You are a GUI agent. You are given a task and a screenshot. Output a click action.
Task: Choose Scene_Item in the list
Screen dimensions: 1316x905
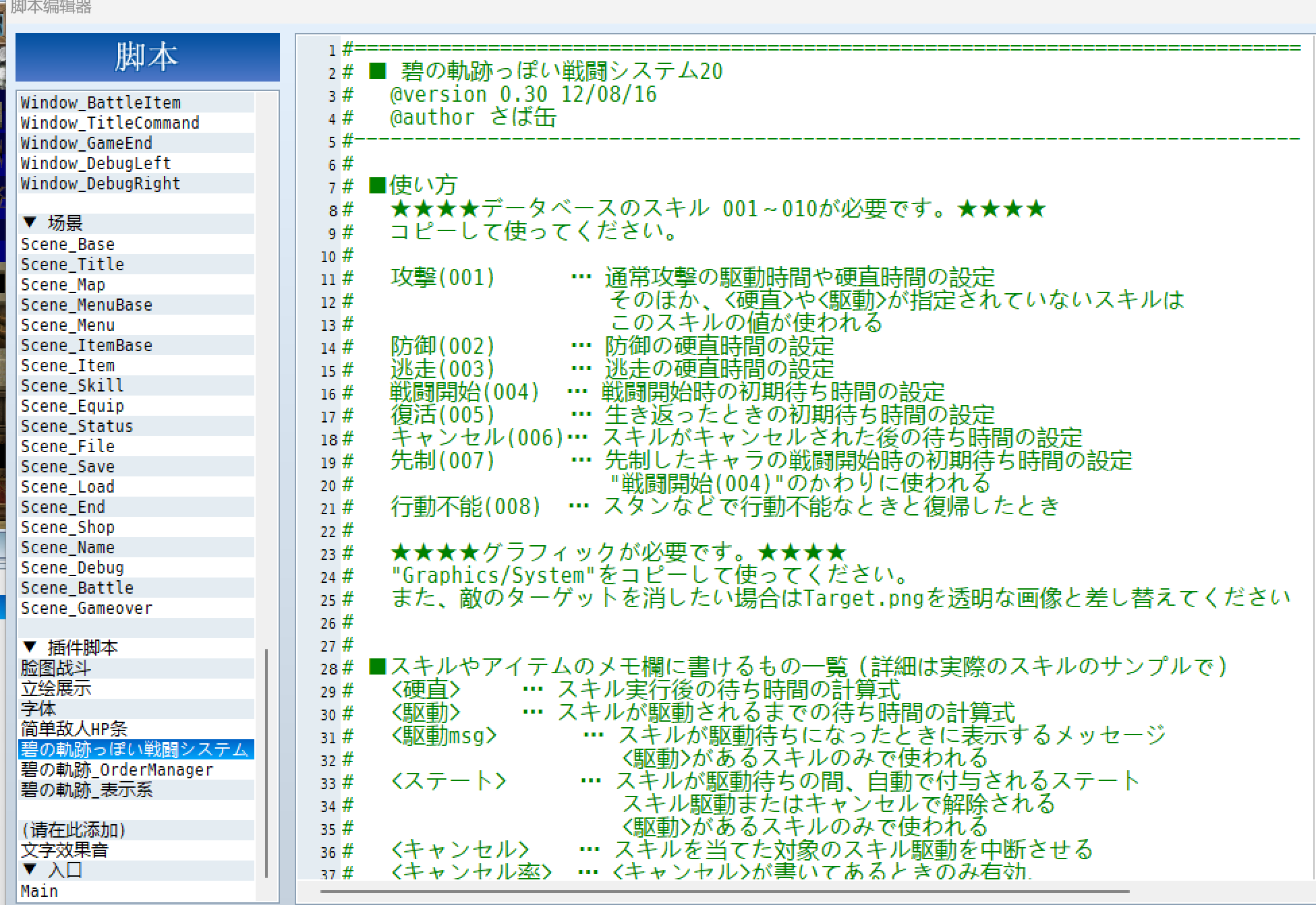coord(136,365)
